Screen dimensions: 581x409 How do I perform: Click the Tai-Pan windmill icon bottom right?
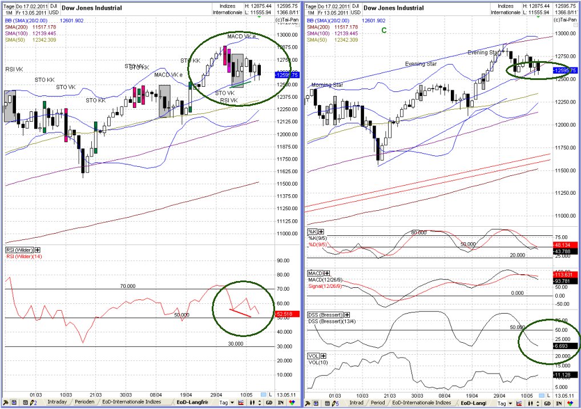point(571,403)
